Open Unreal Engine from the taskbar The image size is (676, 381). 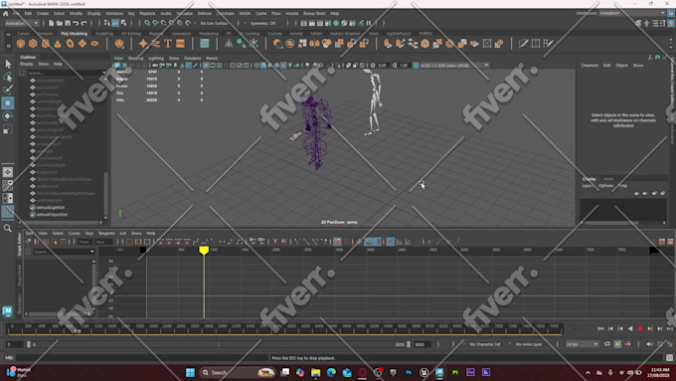coord(423,372)
